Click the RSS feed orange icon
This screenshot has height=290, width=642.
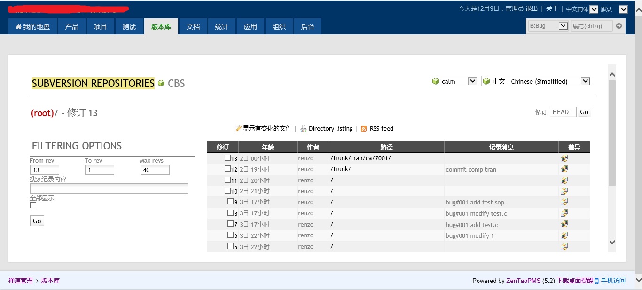tap(364, 129)
